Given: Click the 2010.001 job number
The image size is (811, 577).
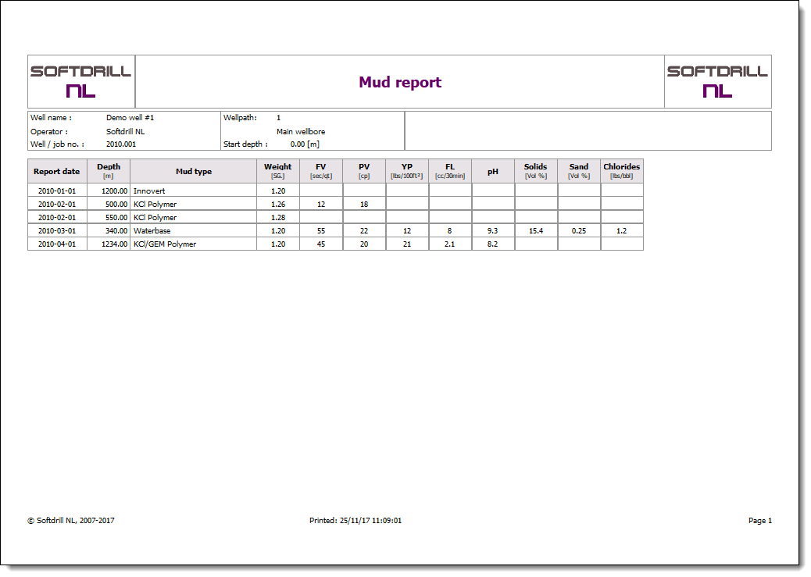Looking at the screenshot, I should pyautogui.click(x=121, y=144).
